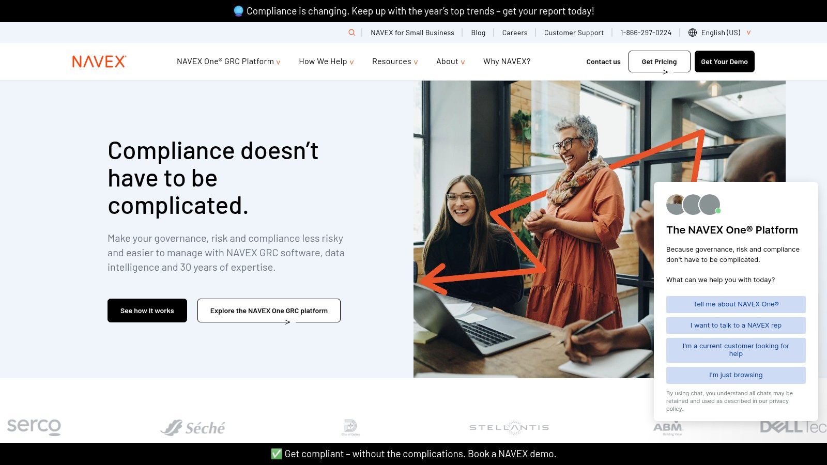Click The NAVEX One Platform chat heading
Screen dimensions: 827x465
point(732,230)
